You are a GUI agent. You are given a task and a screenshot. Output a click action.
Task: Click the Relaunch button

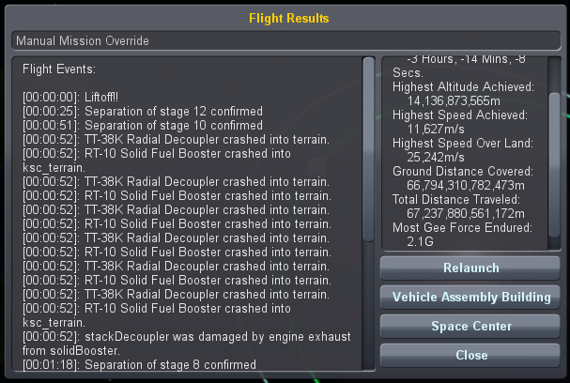point(470,268)
